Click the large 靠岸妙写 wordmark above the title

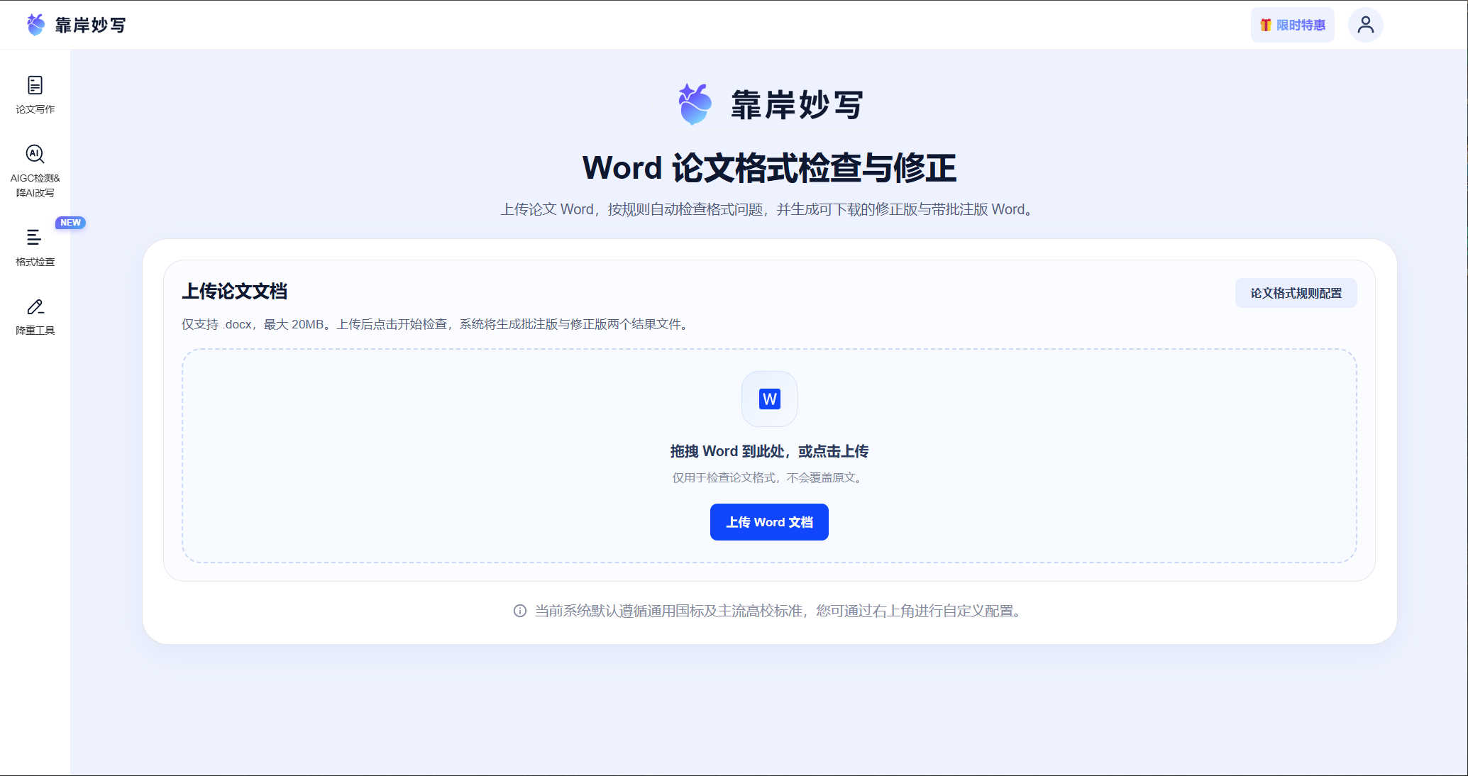coord(797,105)
